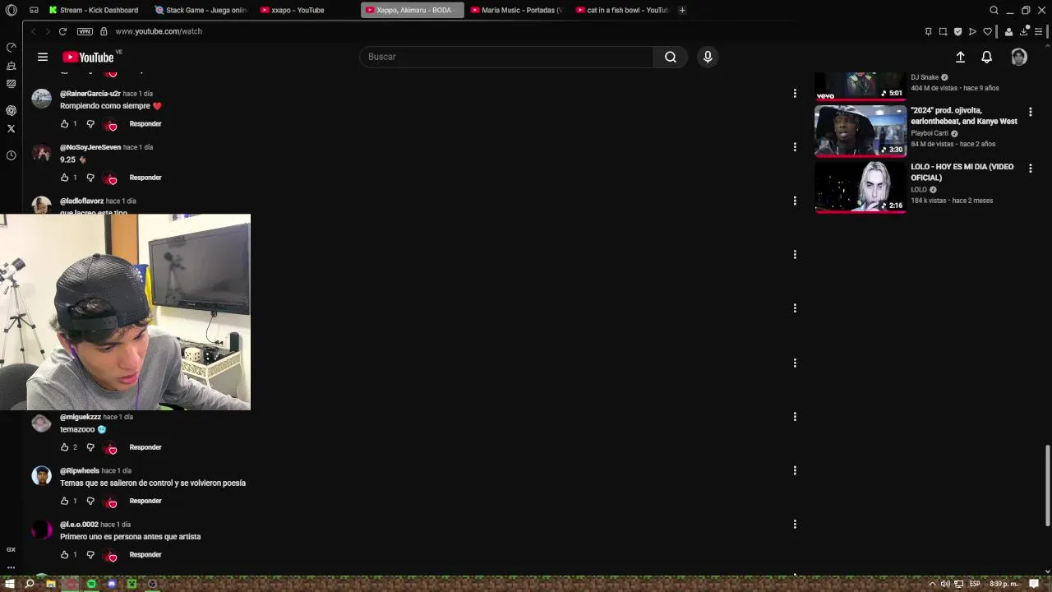This screenshot has width=1052, height=592.
Task: Open the @Ripwheels channel link
Action: coord(80,471)
